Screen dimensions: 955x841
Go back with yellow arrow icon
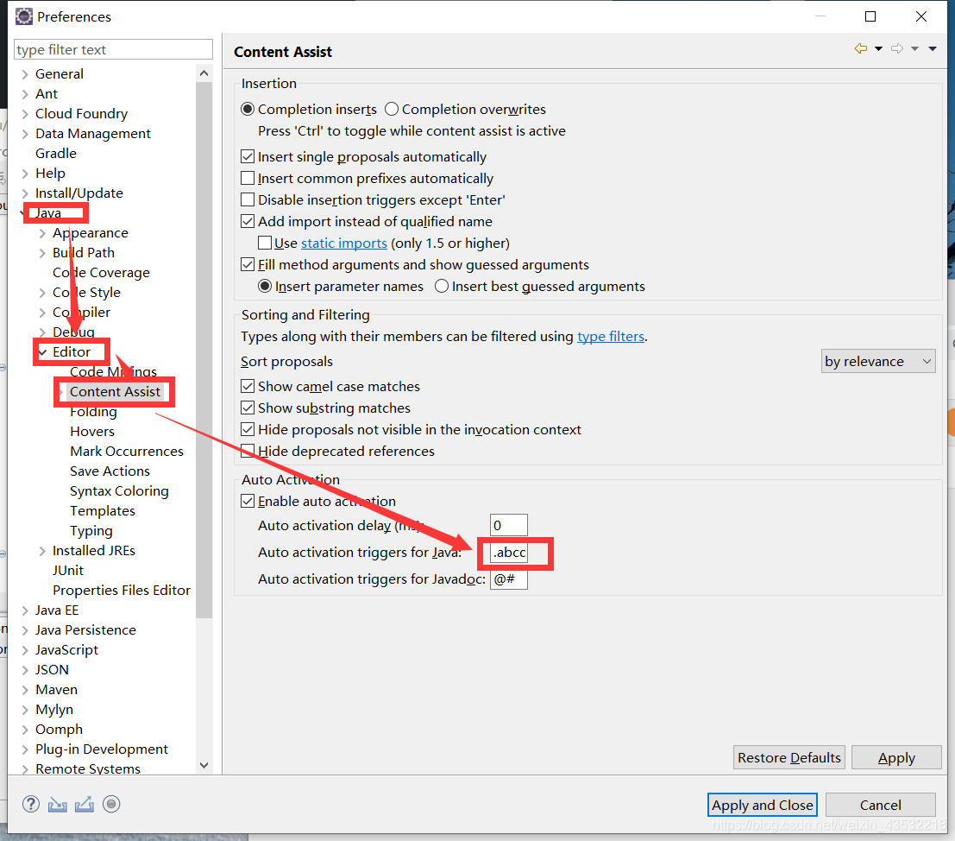point(861,48)
